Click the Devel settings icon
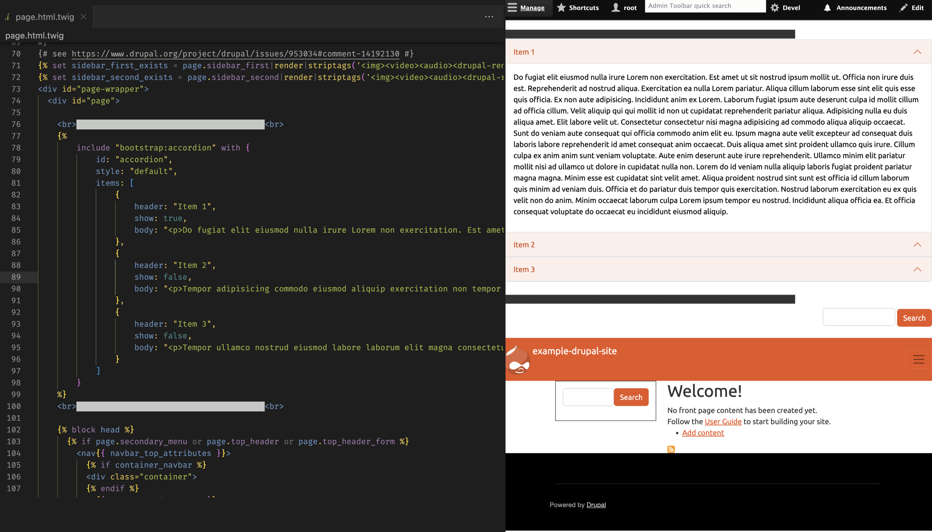 tap(775, 8)
